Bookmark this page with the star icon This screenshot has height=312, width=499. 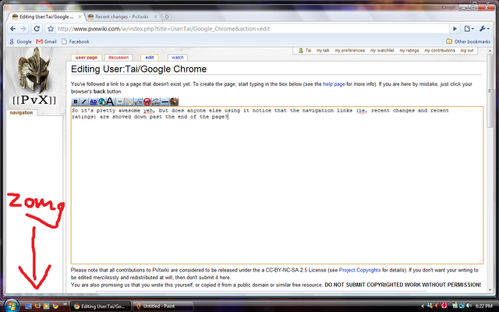51,29
